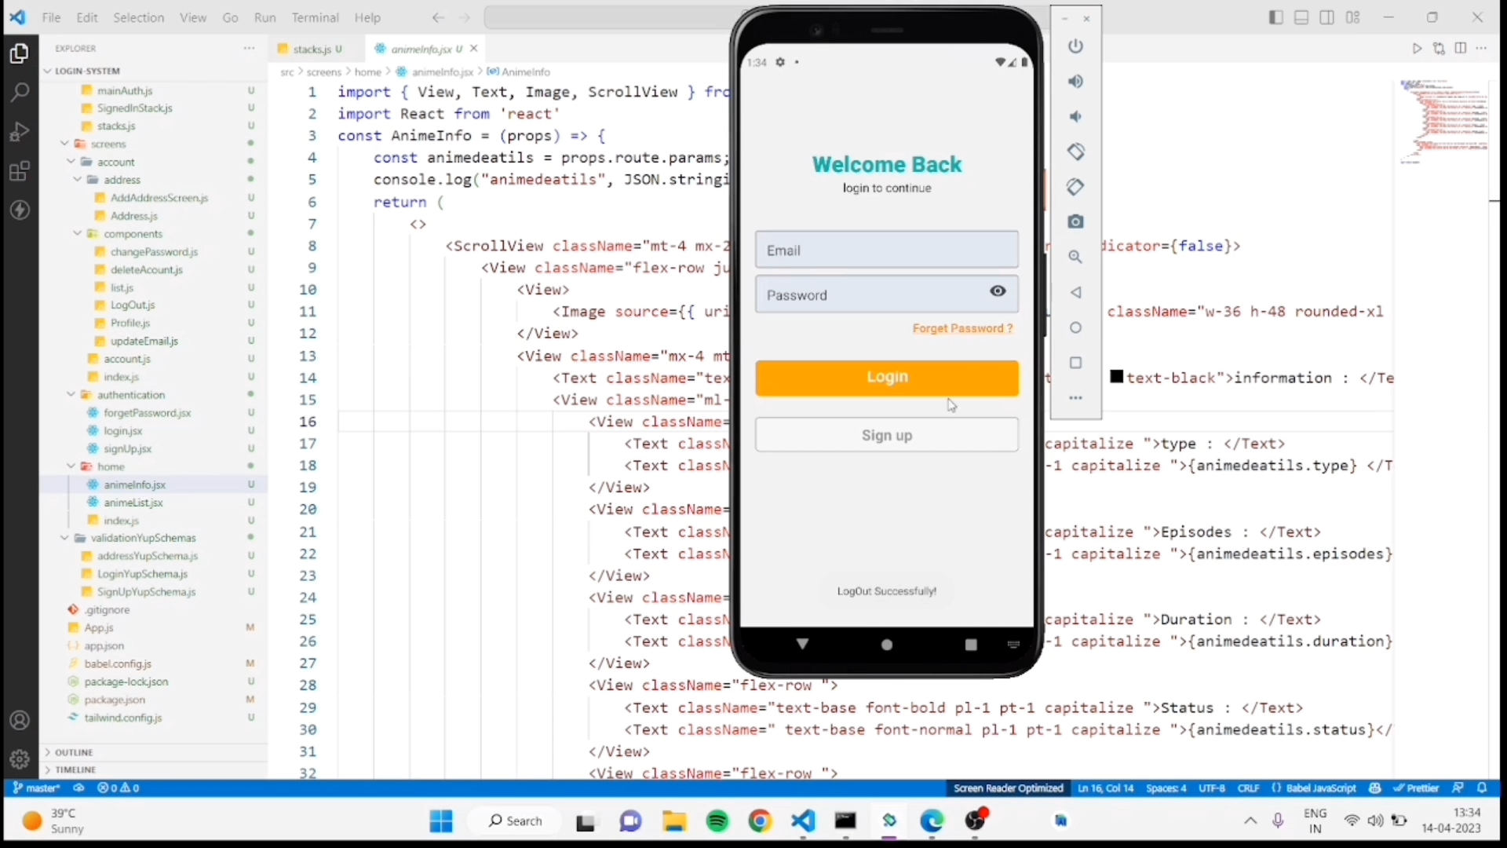Screen dimensions: 1507x848
Task: Open Run and Debug in activity bar
Action: [20, 132]
